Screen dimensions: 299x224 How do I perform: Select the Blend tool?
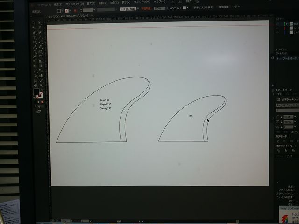click(41, 70)
